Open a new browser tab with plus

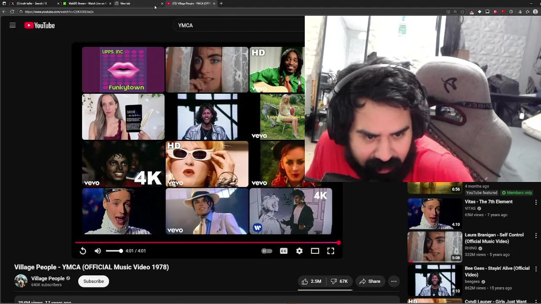221,3
